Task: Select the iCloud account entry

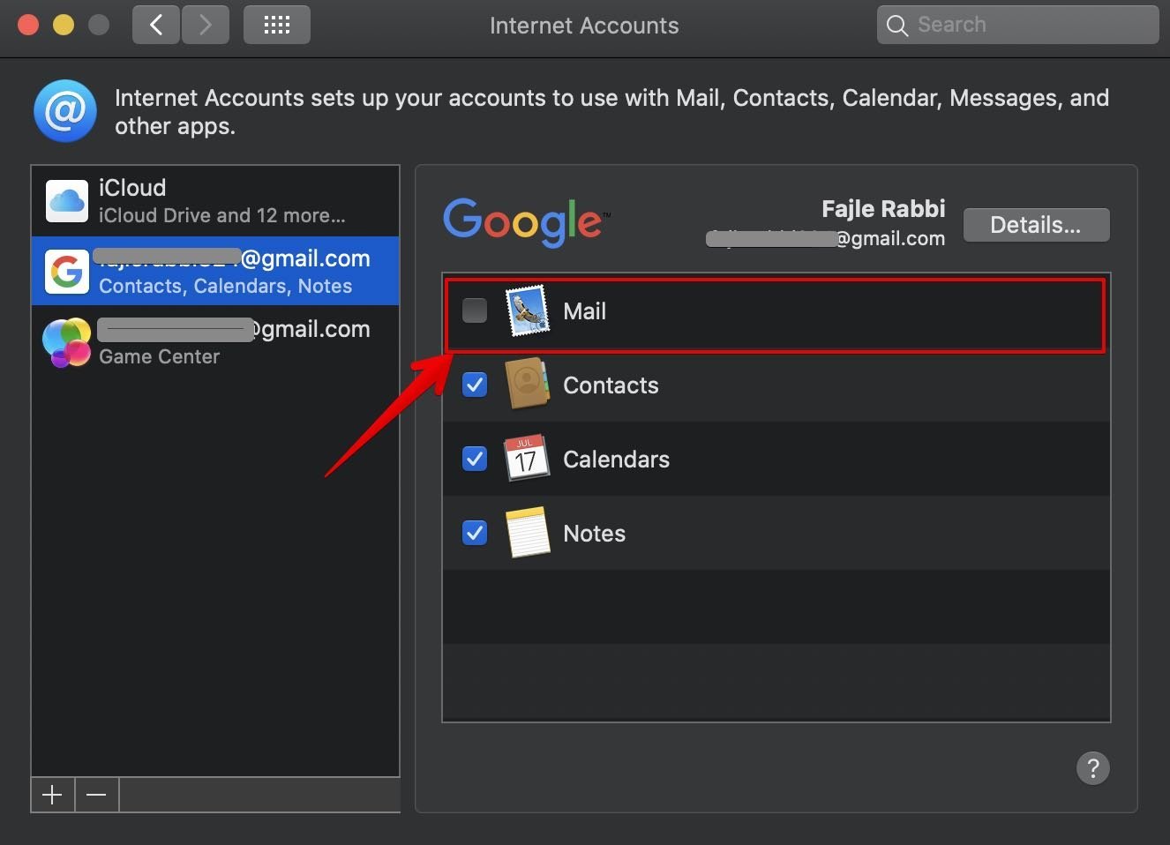Action: click(x=215, y=200)
